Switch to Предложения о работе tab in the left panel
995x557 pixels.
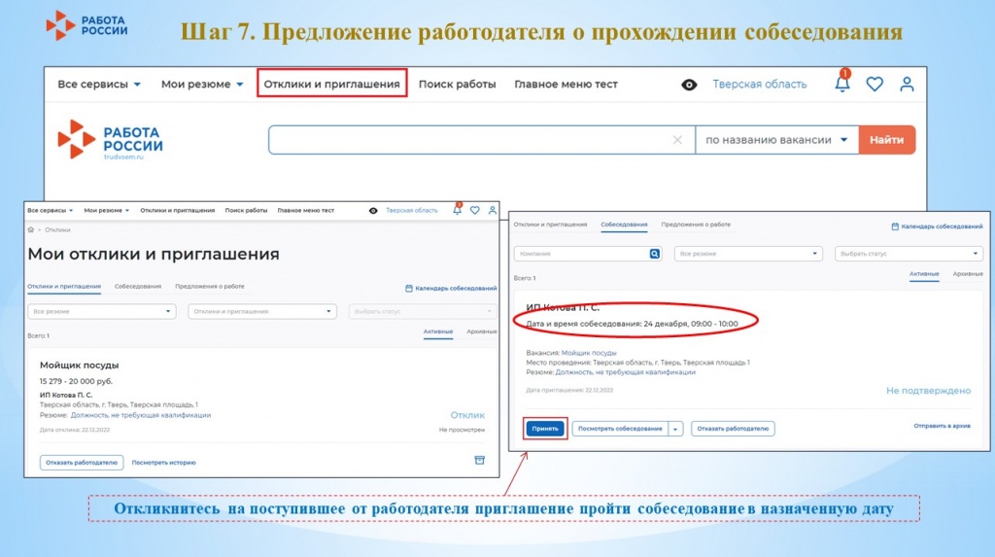tap(210, 287)
